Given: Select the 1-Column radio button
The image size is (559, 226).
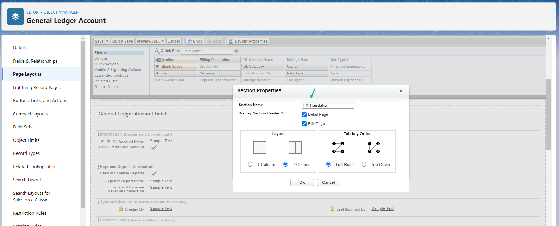Looking at the screenshot, I should 250,164.
